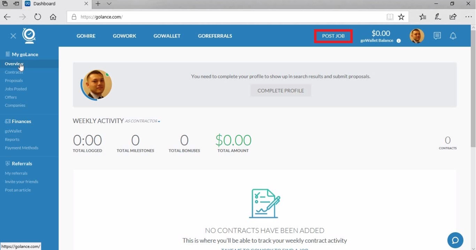Click the My goLance section heading
The height and width of the screenshot is (250, 476).
coord(22,54)
